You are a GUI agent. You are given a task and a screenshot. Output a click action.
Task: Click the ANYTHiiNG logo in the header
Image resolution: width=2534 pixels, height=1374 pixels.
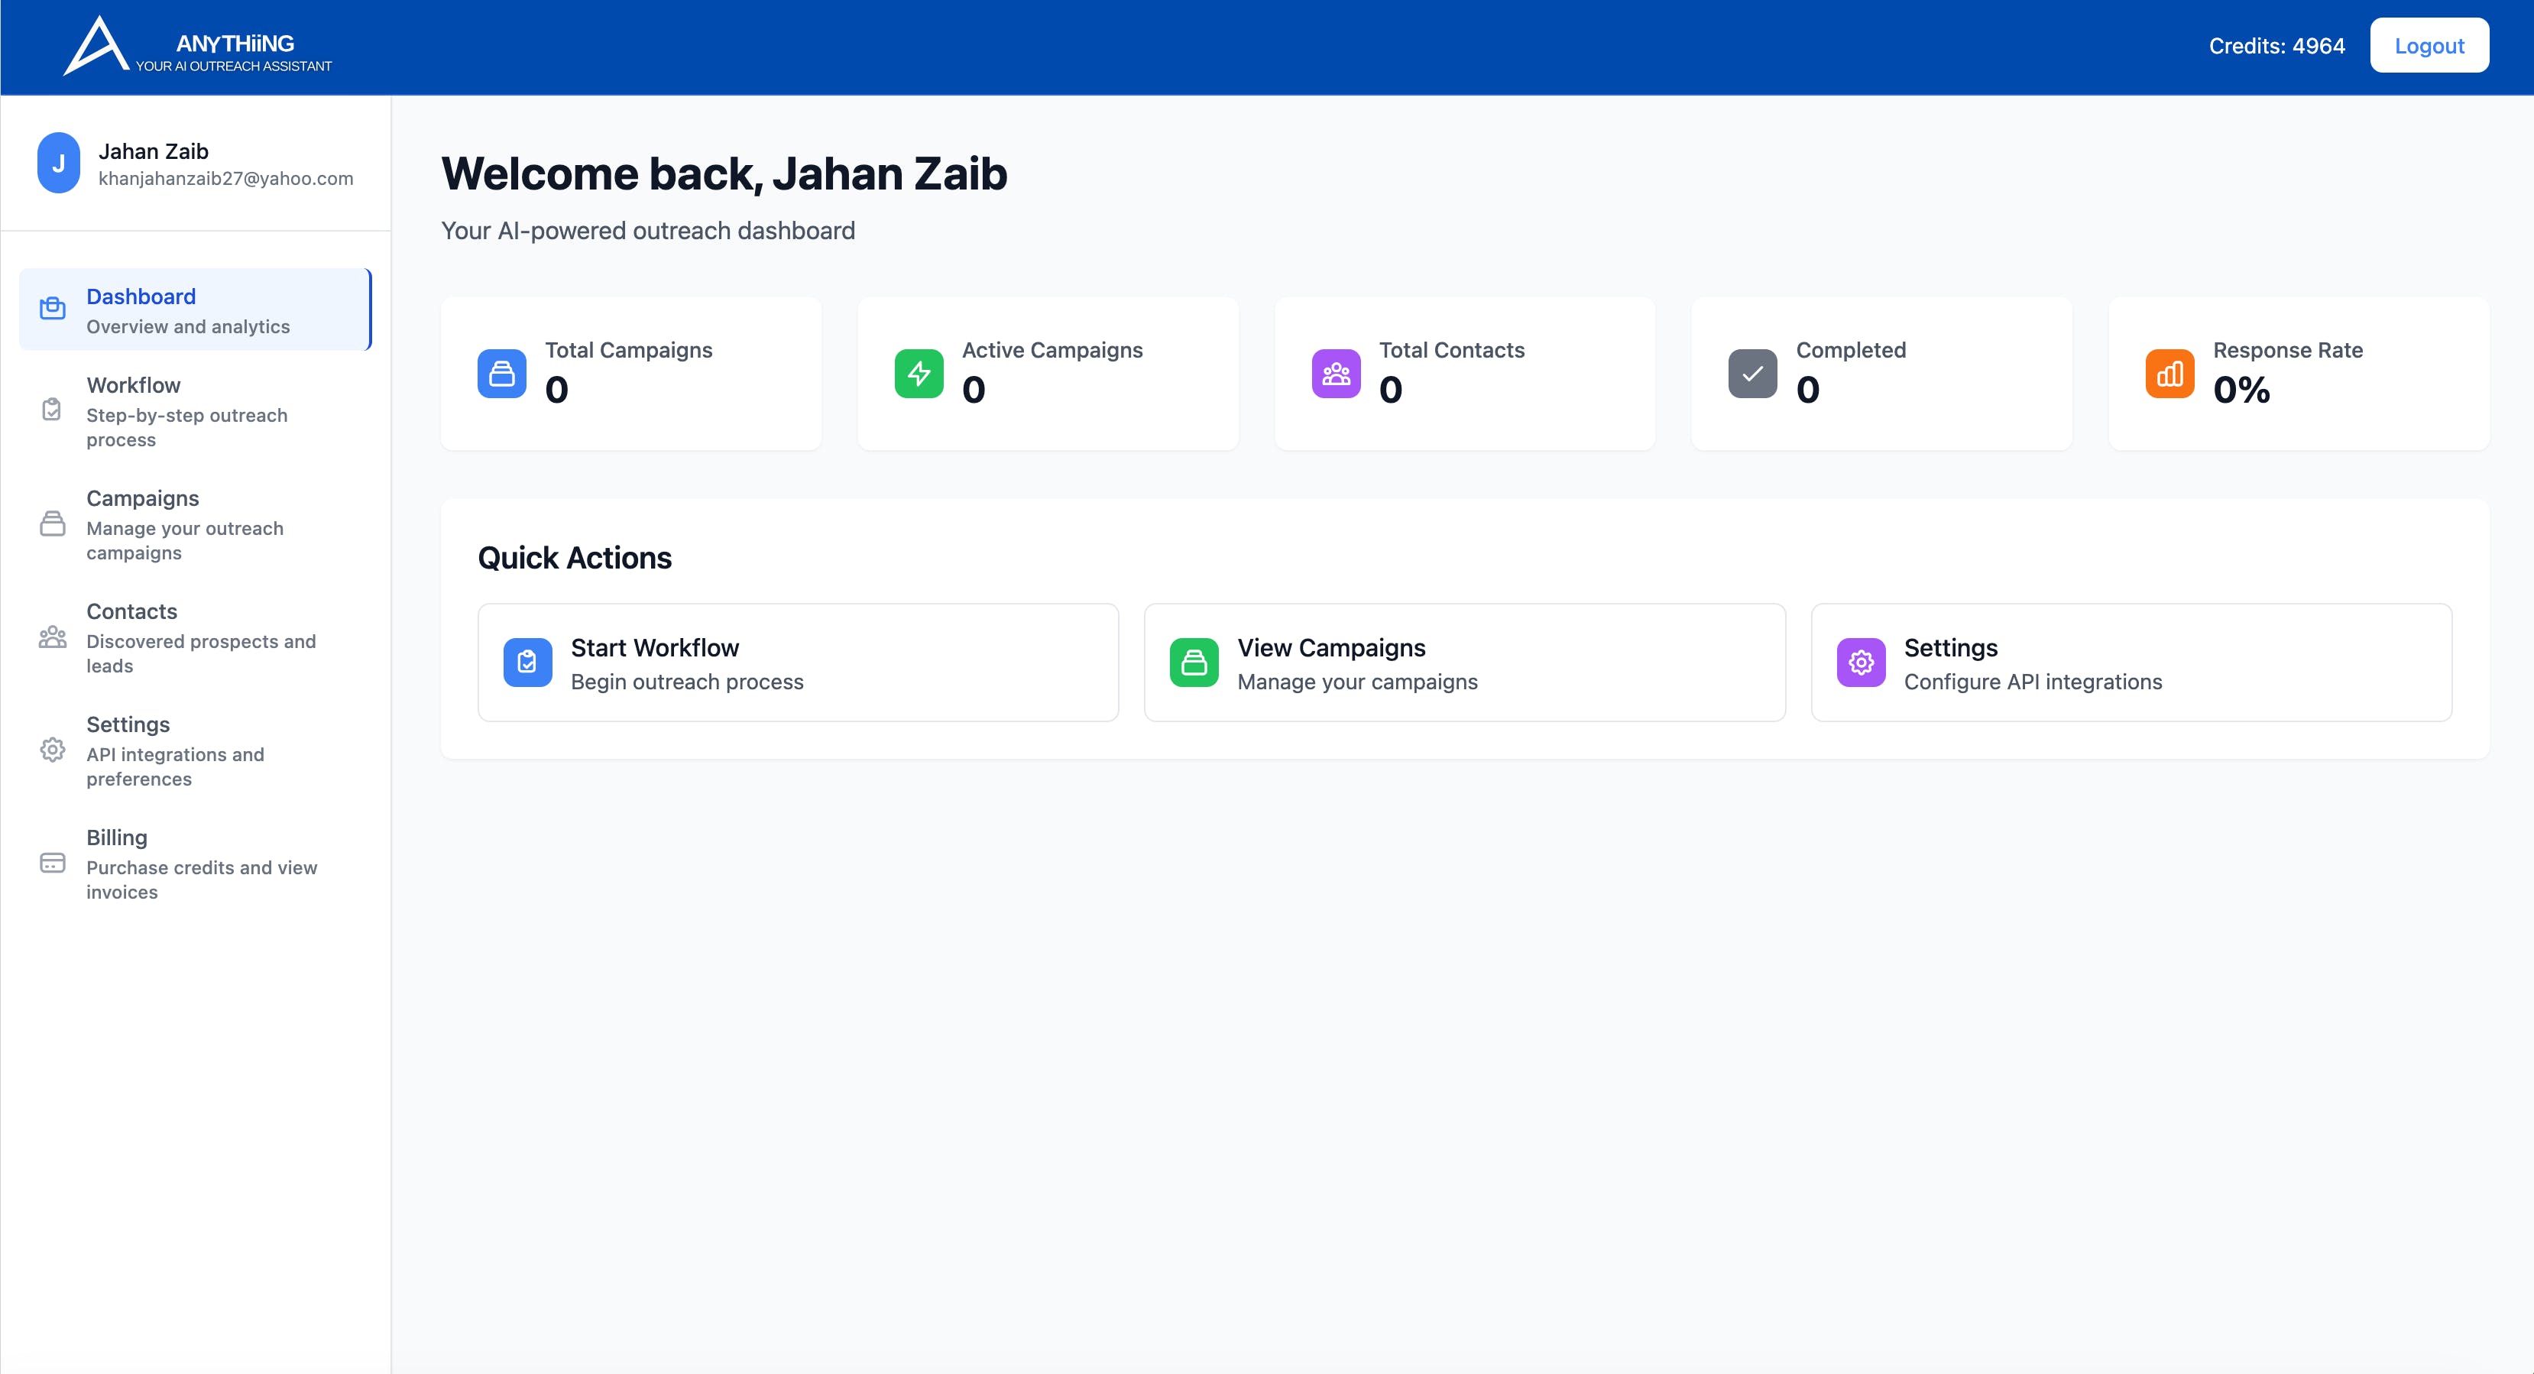click(x=196, y=46)
